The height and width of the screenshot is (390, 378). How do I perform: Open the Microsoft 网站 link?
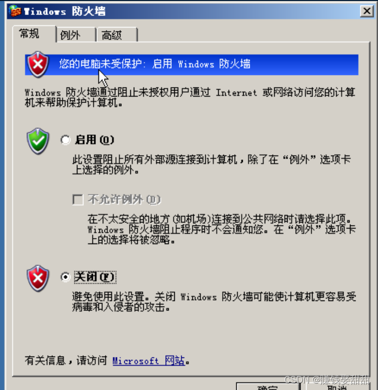[x=148, y=360]
